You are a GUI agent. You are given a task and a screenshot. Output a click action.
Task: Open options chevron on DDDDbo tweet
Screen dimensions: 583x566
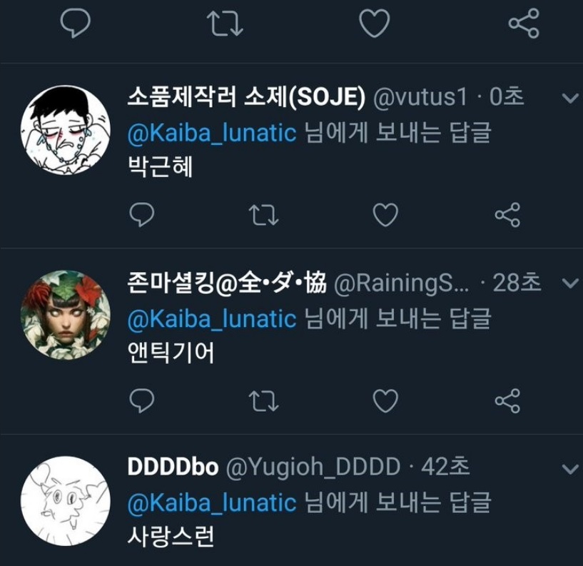(570, 469)
